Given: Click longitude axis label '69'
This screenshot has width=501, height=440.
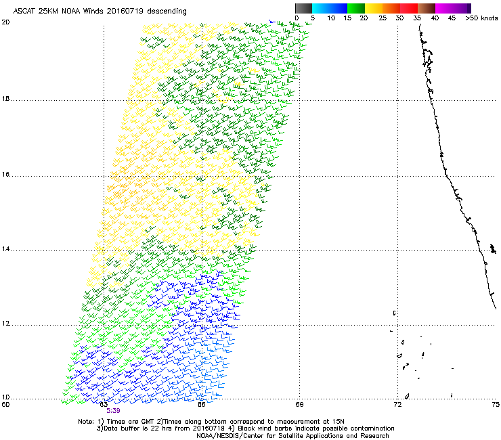Looking at the screenshot, I should click(299, 405).
